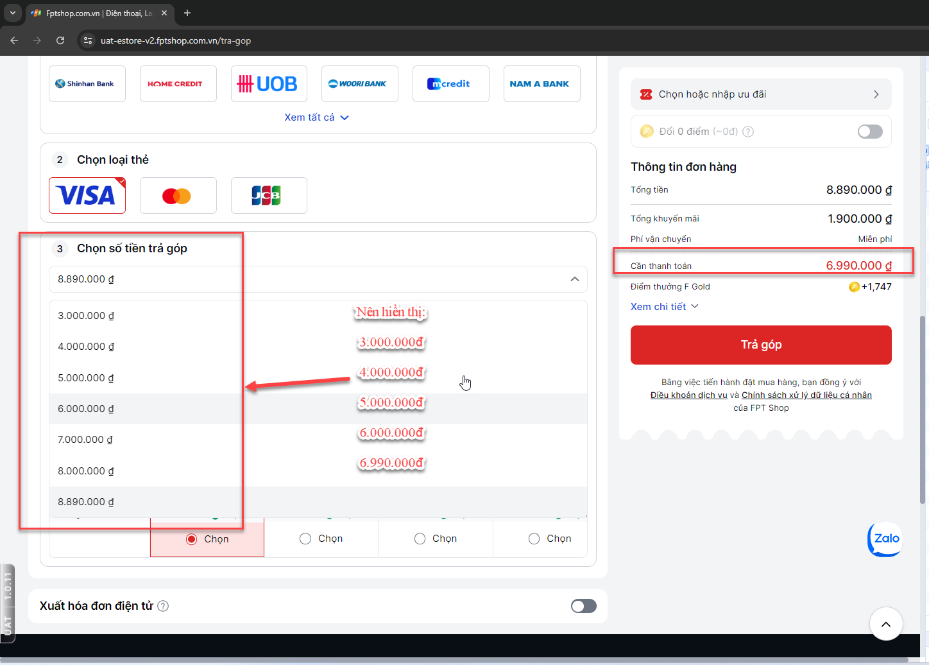The height and width of the screenshot is (665, 929).
Task: Toggle the Đổi 0 điểm switch
Action: click(x=870, y=132)
